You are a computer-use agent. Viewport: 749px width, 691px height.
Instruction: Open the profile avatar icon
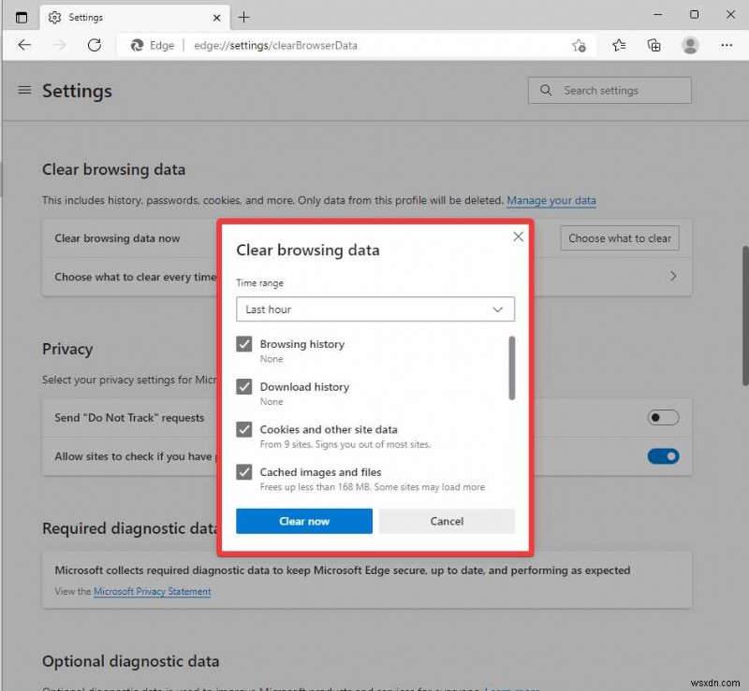click(690, 45)
